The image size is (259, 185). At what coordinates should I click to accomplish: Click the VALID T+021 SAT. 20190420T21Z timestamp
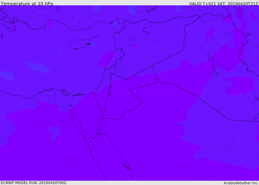pos(224,4)
